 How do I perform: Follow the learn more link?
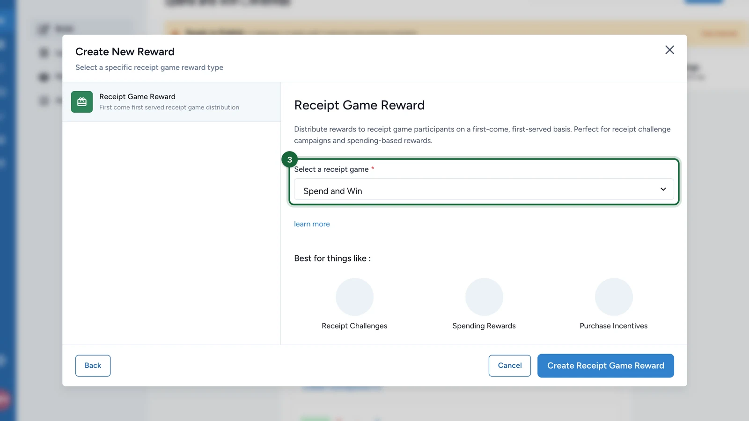pos(312,224)
